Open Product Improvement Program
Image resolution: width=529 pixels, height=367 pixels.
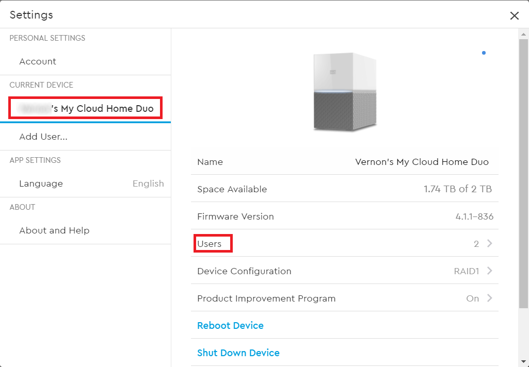pos(344,297)
